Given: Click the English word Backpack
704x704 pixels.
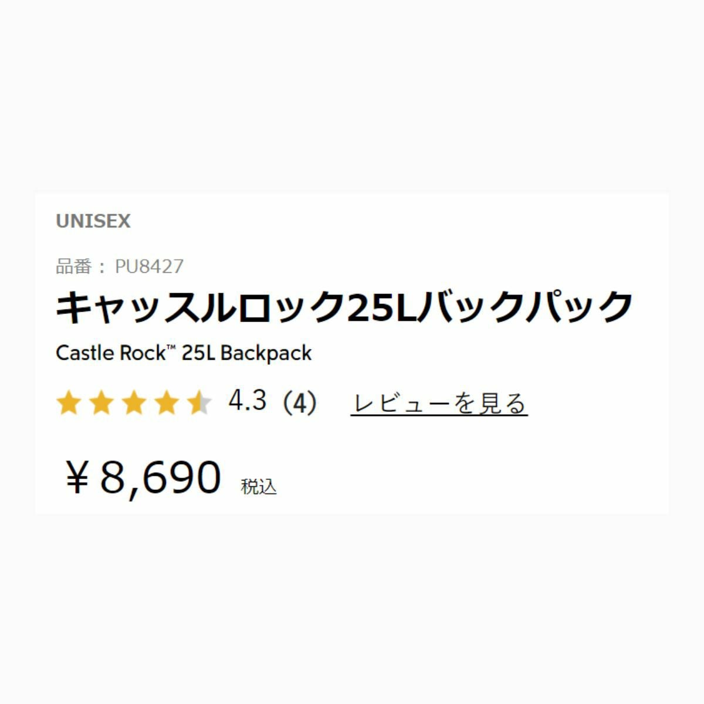Looking at the screenshot, I should 266,353.
